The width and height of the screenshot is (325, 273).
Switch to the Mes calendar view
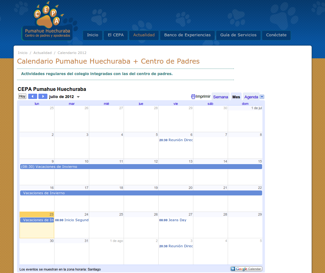coord(236,97)
